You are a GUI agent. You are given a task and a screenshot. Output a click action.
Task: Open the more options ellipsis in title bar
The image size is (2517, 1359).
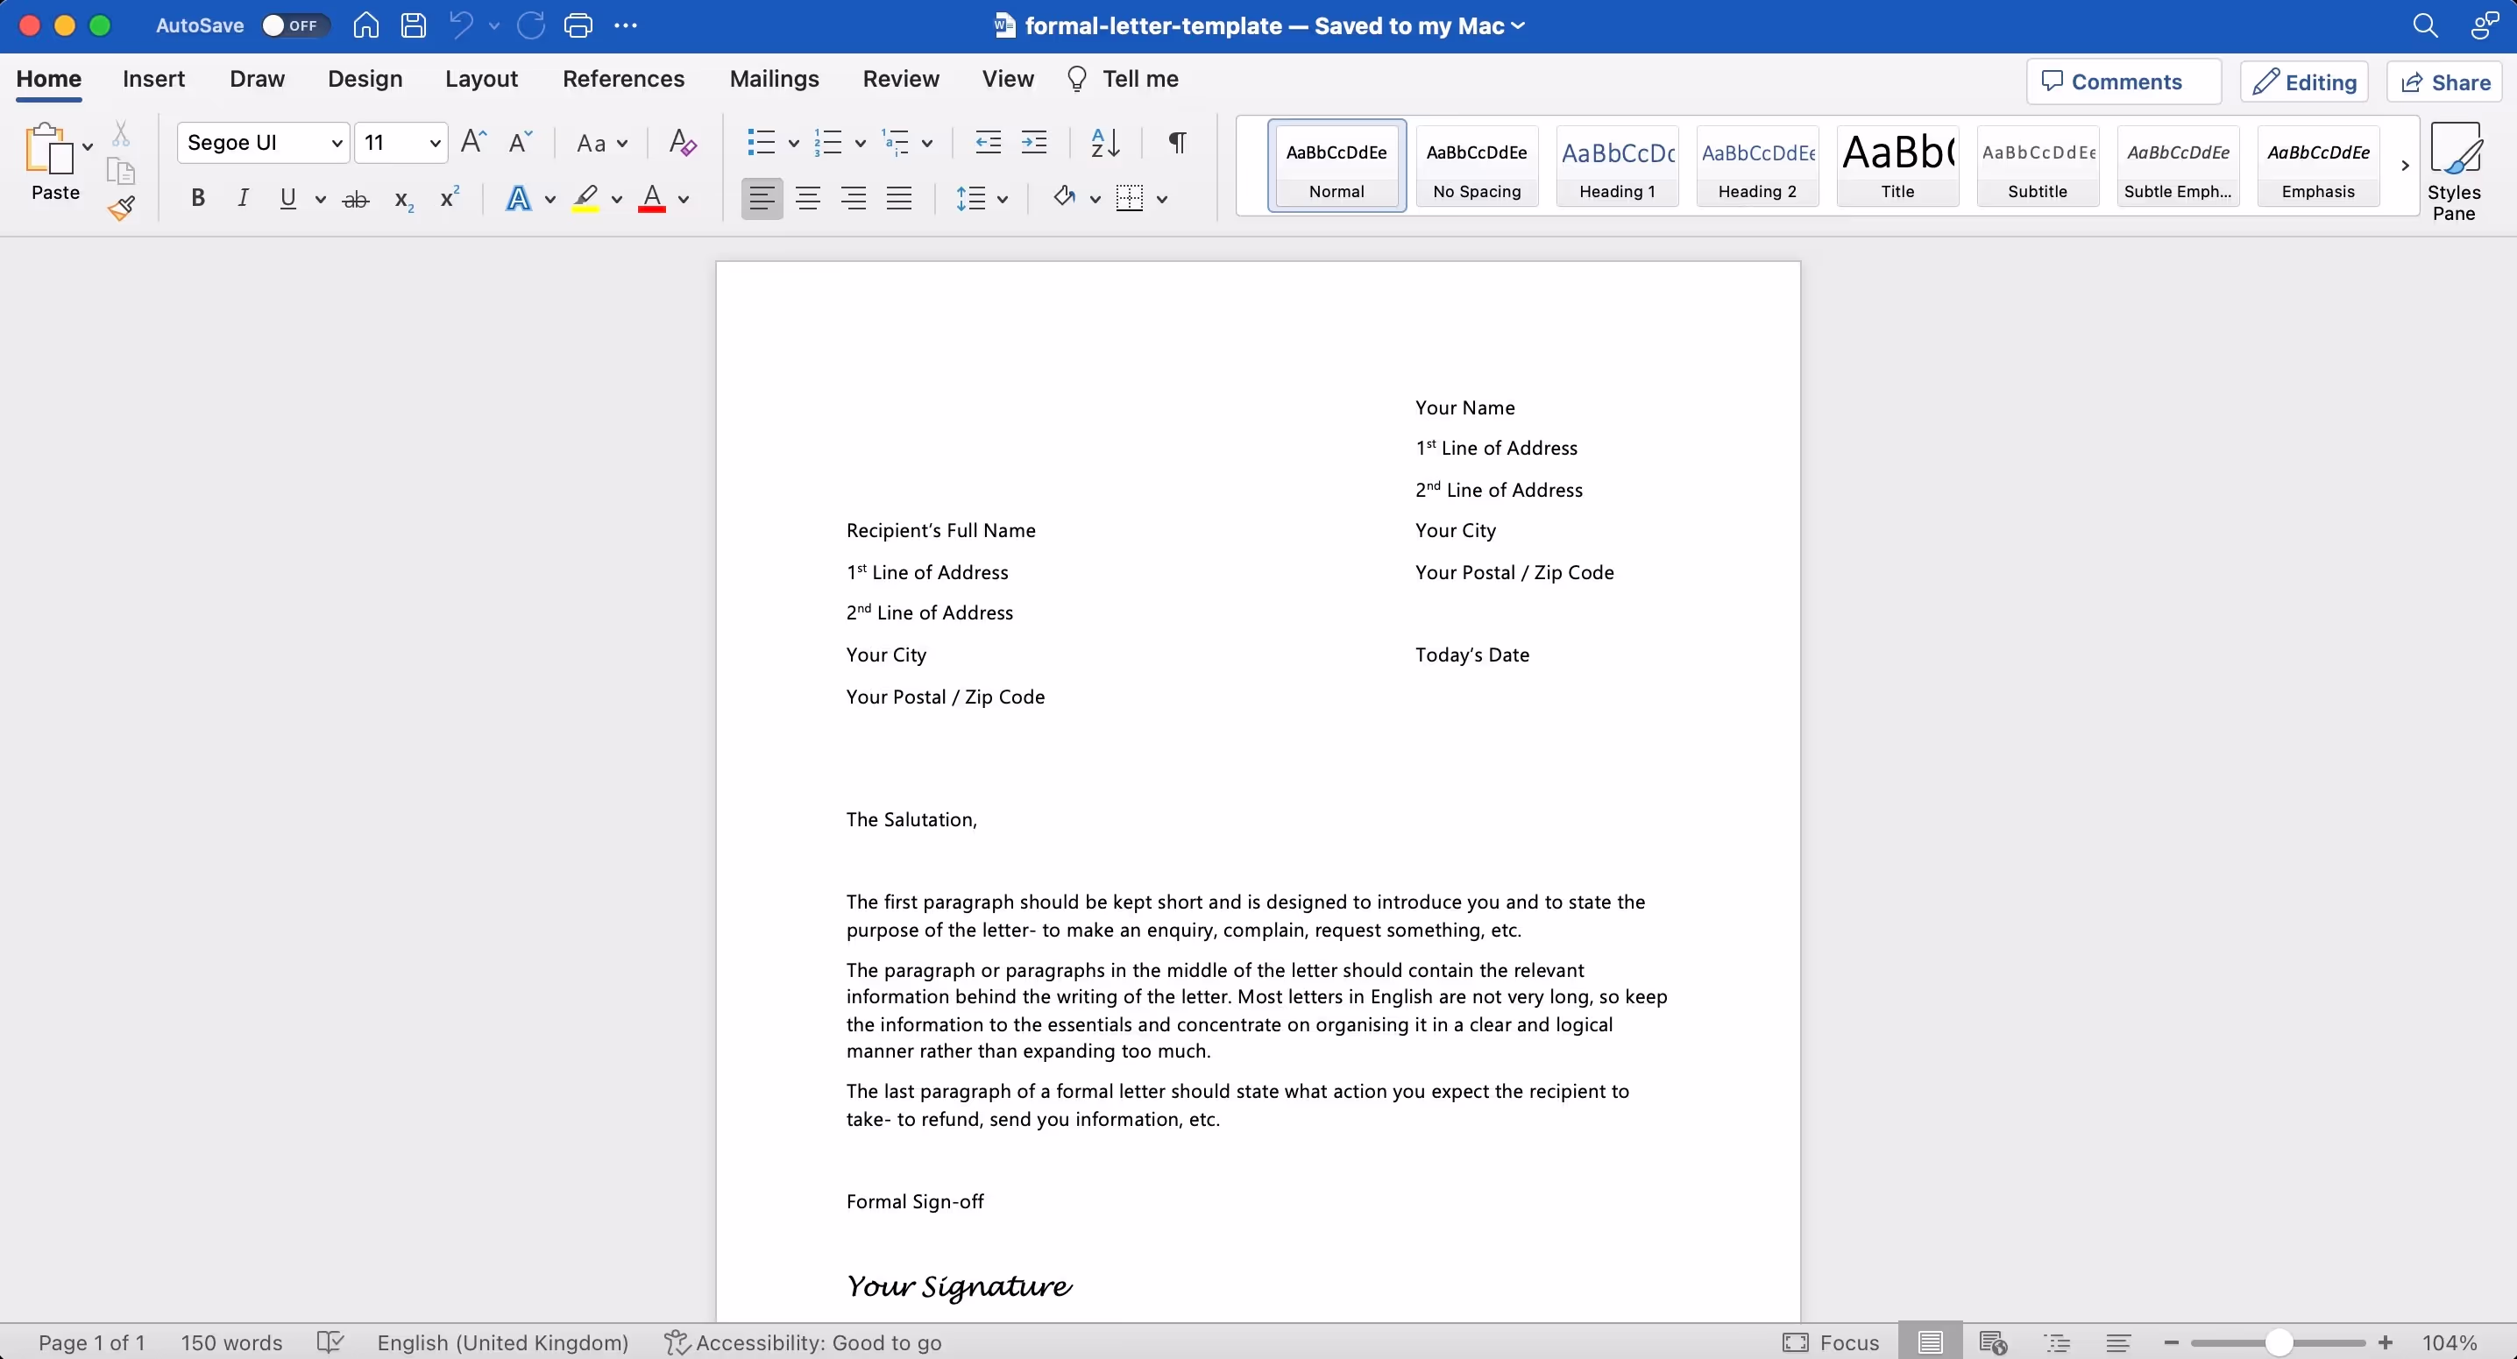pos(626,25)
